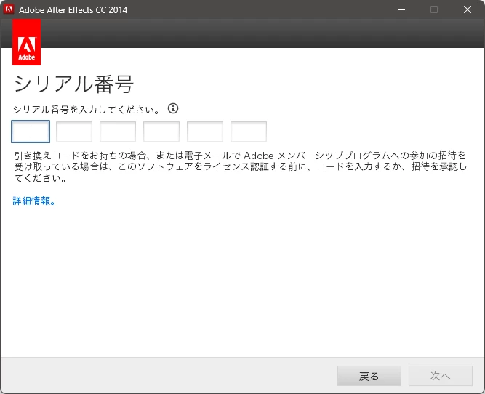This screenshot has width=485, height=394.
Task: Minimize the After Effects installer window
Action: coord(401,9)
